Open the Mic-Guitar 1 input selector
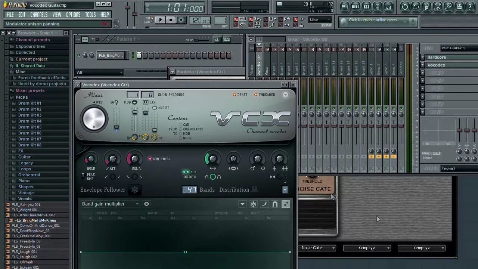This screenshot has height=269, width=478. tap(459, 48)
